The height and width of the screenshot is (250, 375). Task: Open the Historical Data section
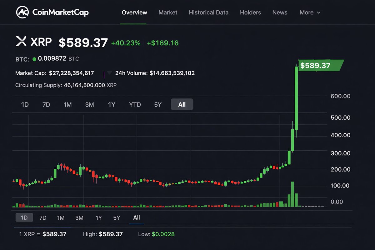pyautogui.click(x=208, y=12)
